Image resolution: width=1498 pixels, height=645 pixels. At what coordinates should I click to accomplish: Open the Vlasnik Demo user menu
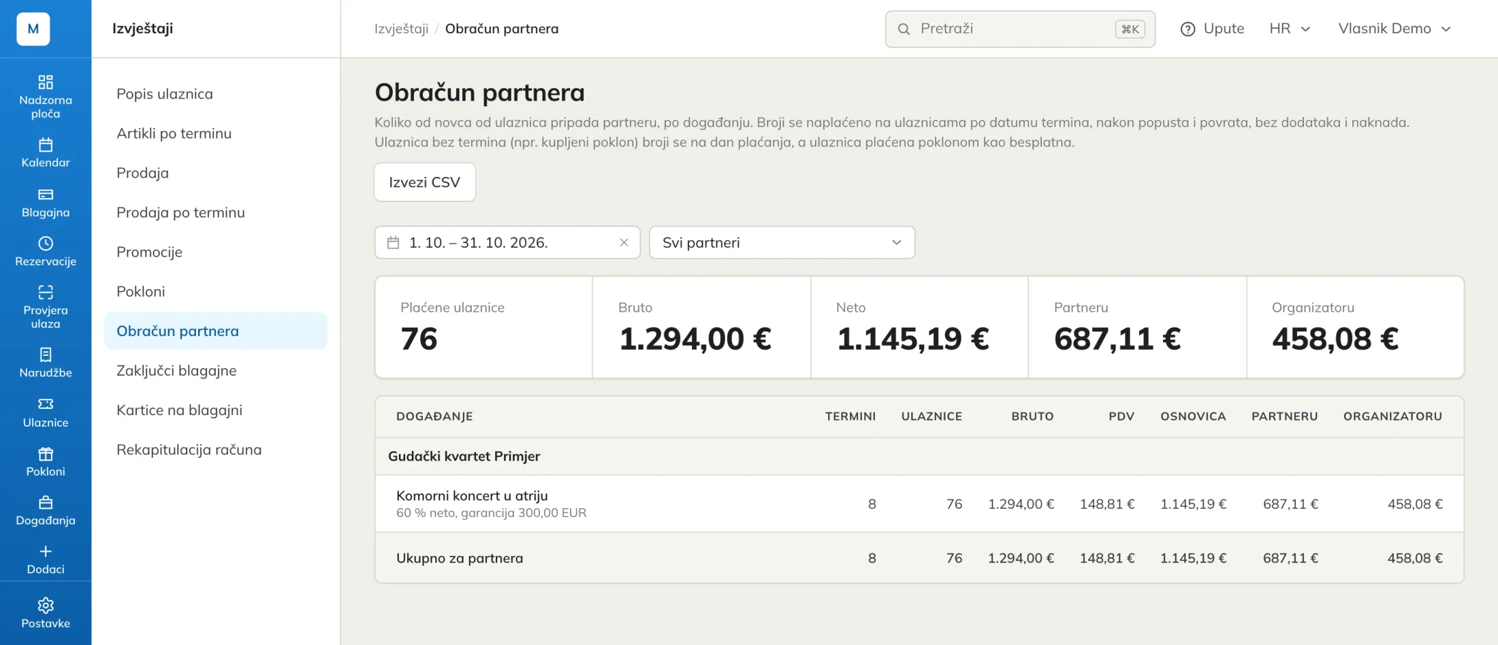coord(1395,29)
